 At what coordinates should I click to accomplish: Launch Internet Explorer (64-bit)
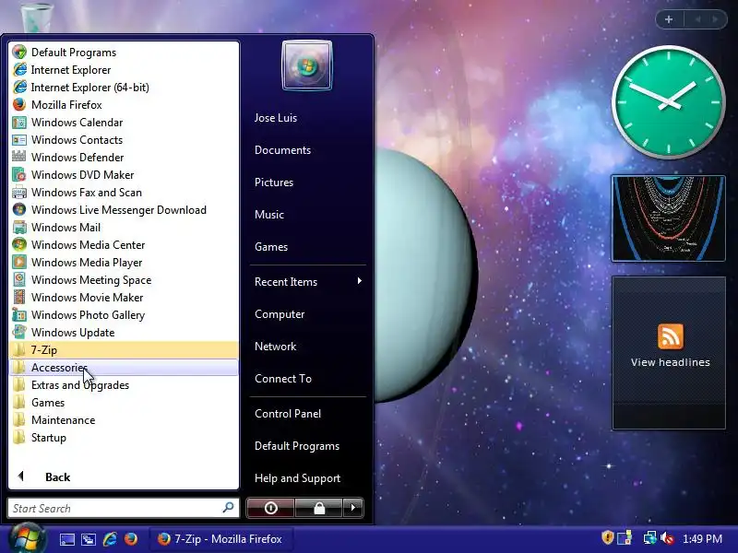(124, 87)
